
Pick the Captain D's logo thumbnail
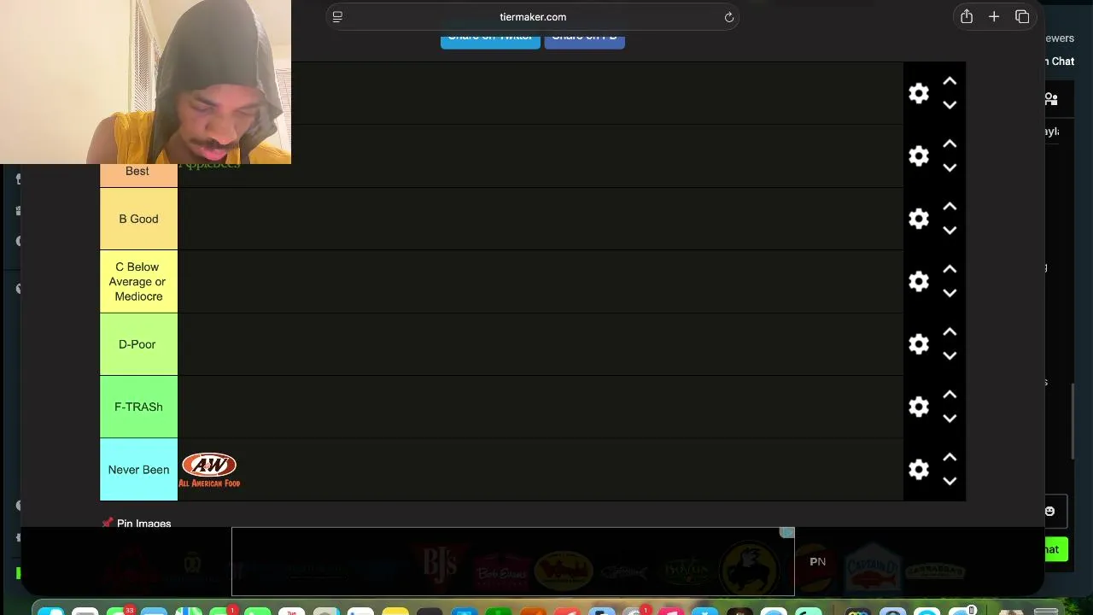[x=873, y=567]
